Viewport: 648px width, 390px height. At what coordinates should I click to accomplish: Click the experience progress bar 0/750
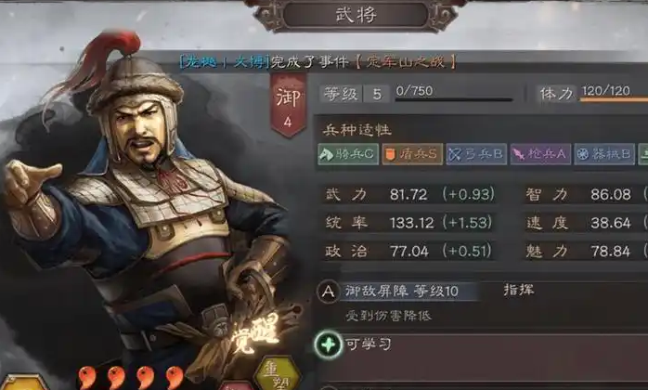453,98
